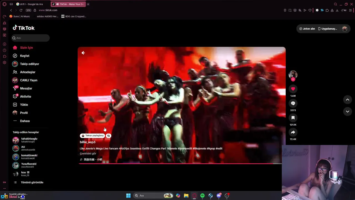Image resolution: width=355 pixels, height=200 pixels.
Task: Open profile avatar in TikTok header
Action: click(x=344, y=29)
